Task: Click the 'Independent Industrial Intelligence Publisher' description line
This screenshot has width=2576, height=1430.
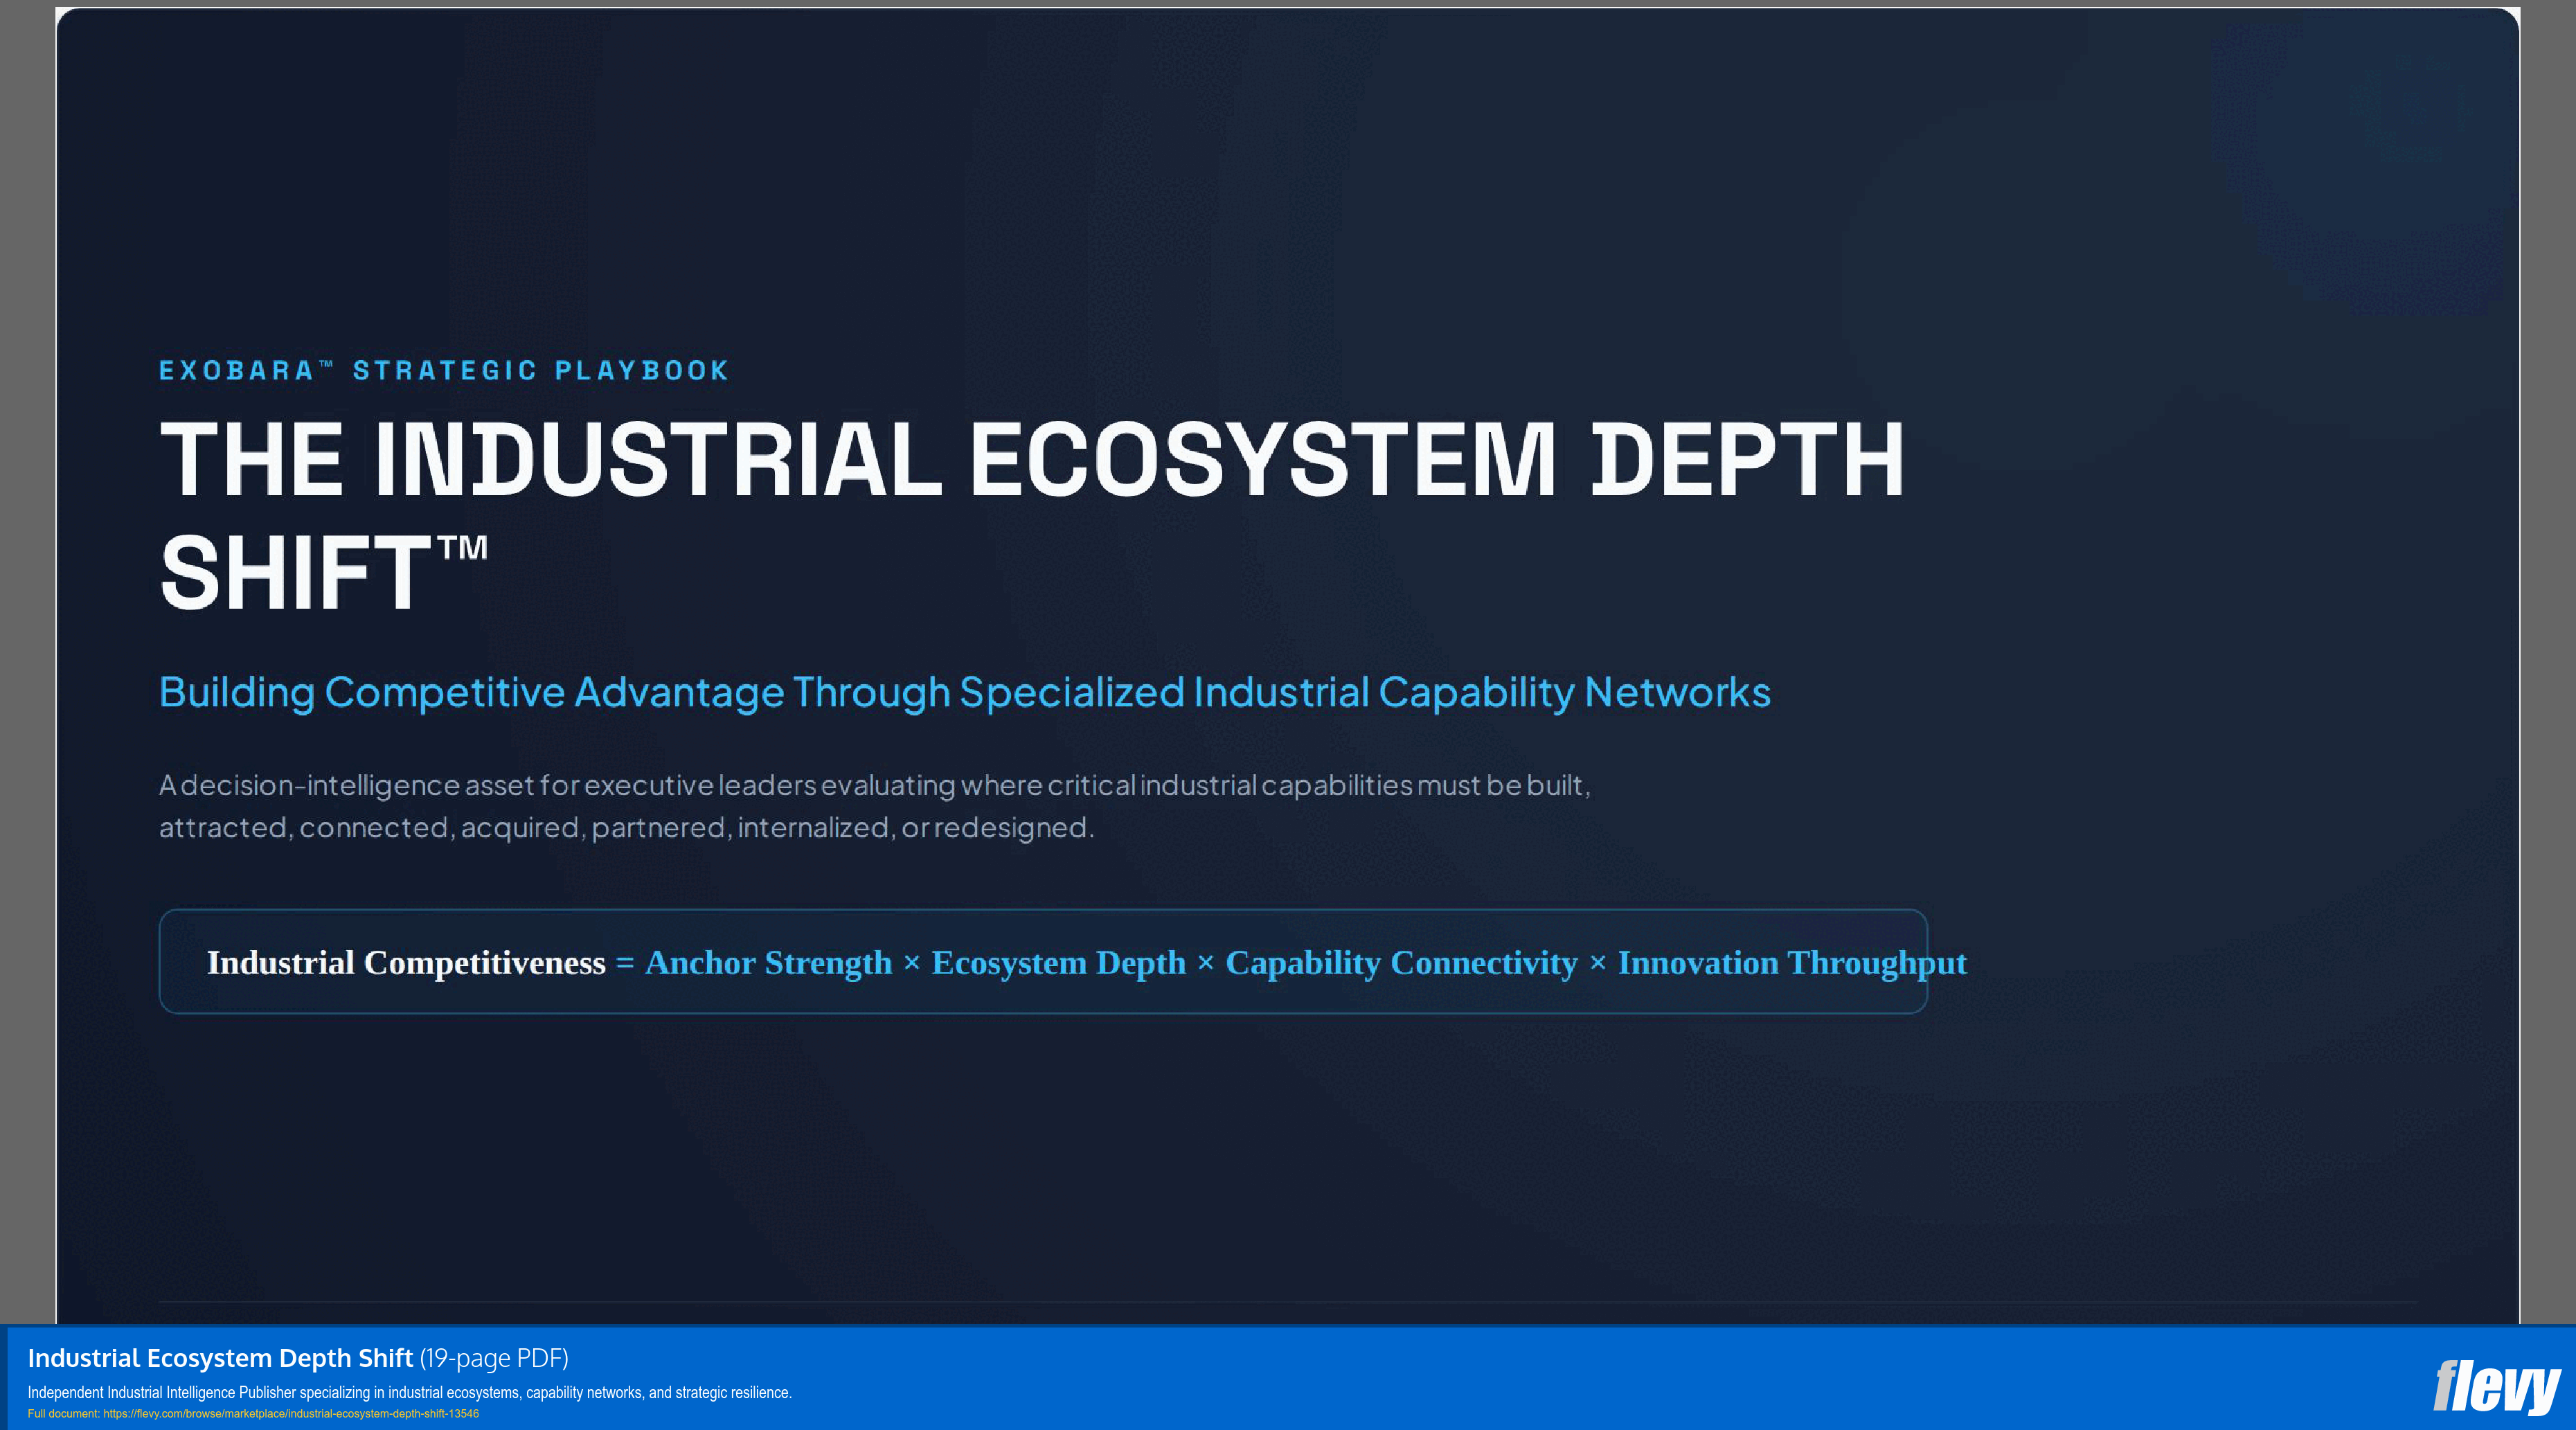Action: tap(409, 1392)
